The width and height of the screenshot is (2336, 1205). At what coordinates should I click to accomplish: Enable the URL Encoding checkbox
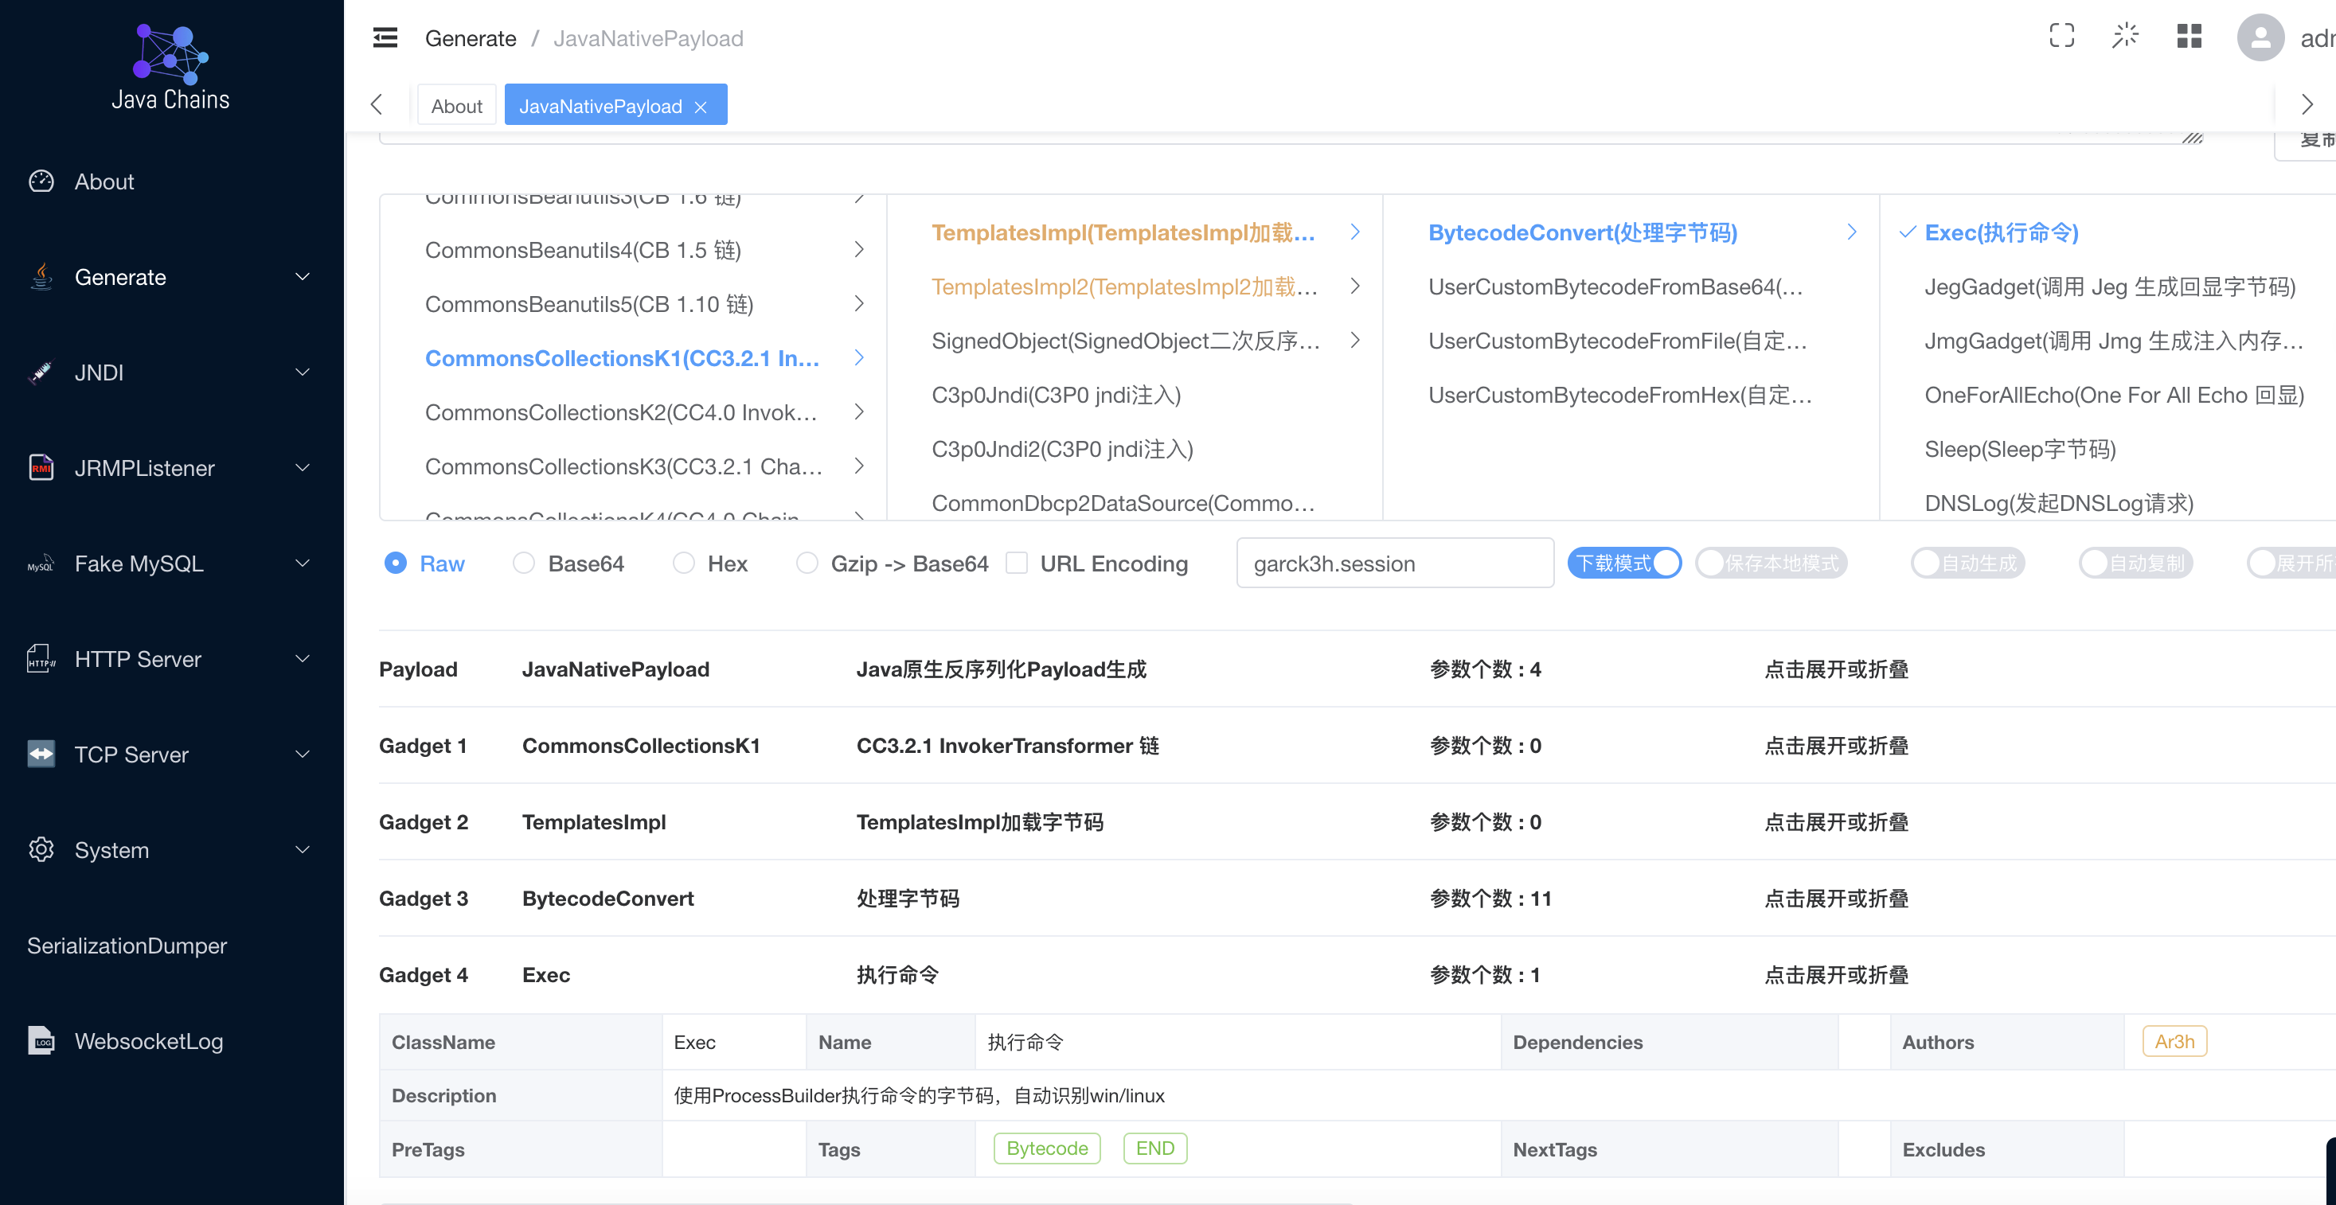(x=1018, y=563)
